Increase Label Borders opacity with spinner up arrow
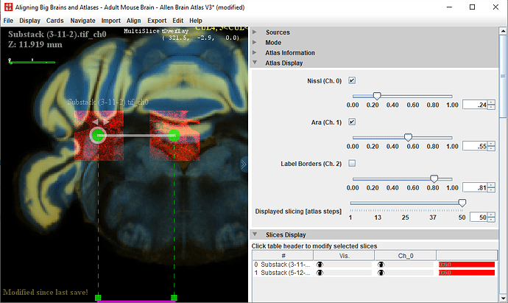Screen dimensions: 508x303 [491, 185]
